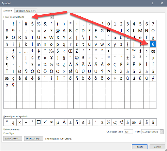Close the Symbol dialog window
The width and height of the screenshot is (167, 151).
(x=162, y=3)
